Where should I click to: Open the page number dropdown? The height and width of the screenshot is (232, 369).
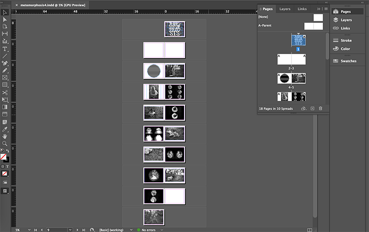click(69, 230)
